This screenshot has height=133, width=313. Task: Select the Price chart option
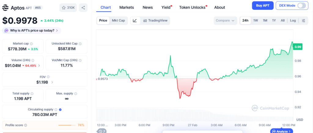click(103, 20)
